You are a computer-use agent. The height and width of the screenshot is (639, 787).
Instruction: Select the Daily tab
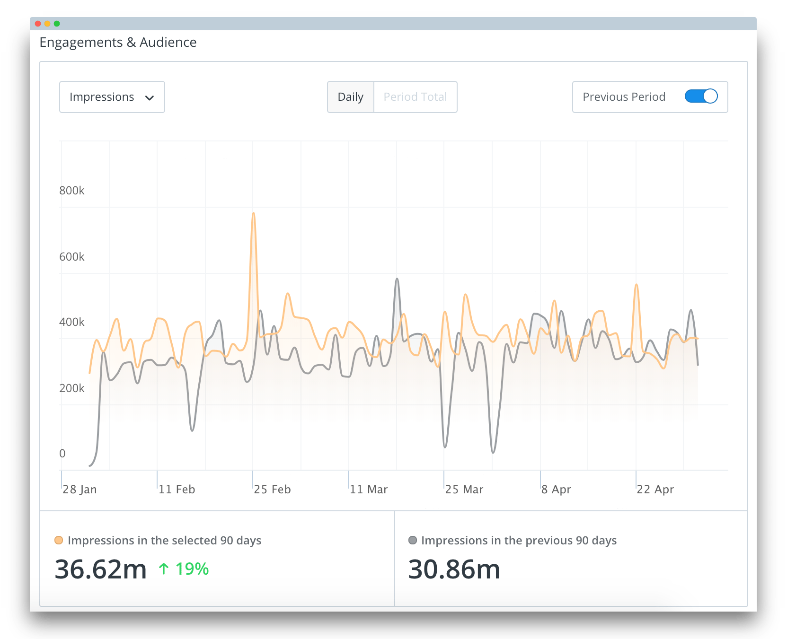coord(350,97)
